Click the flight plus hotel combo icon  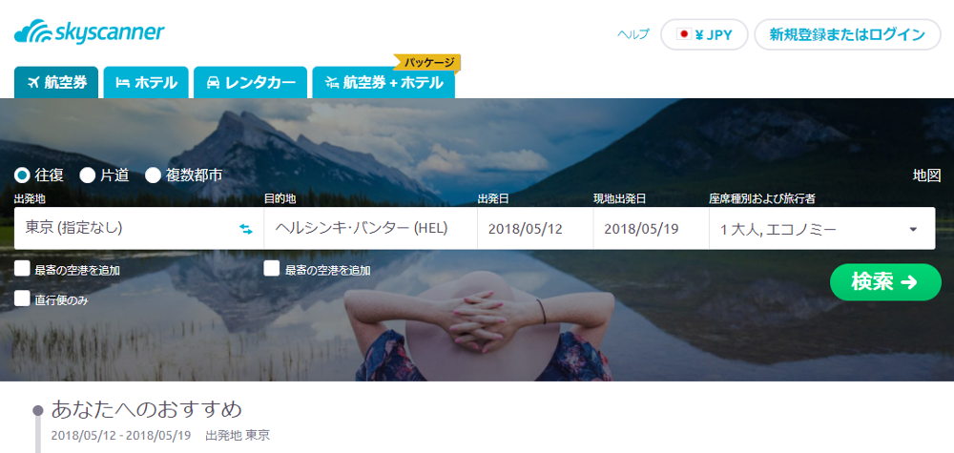332,83
